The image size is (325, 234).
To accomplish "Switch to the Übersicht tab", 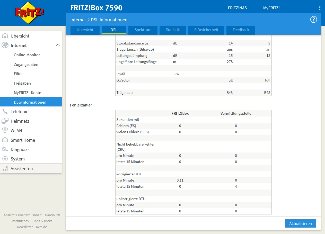I will click(x=85, y=30).
